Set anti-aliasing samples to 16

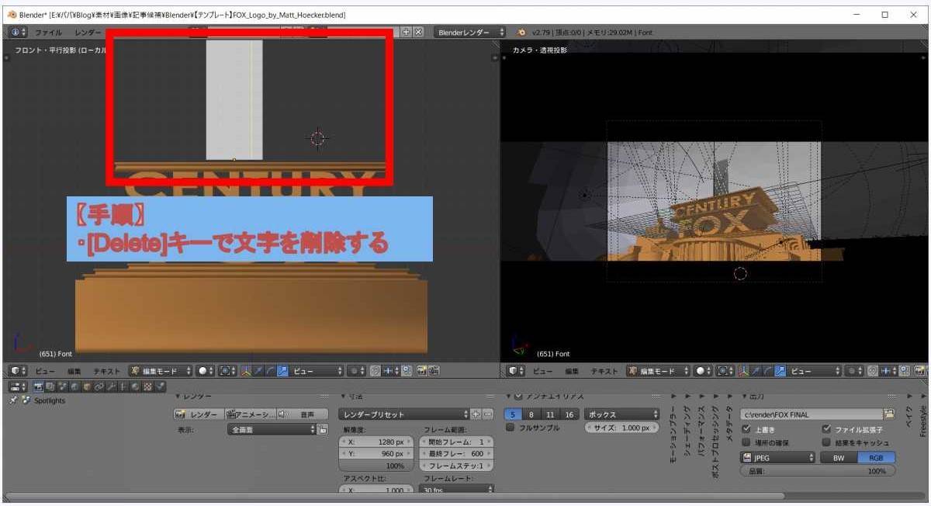(569, 414)
